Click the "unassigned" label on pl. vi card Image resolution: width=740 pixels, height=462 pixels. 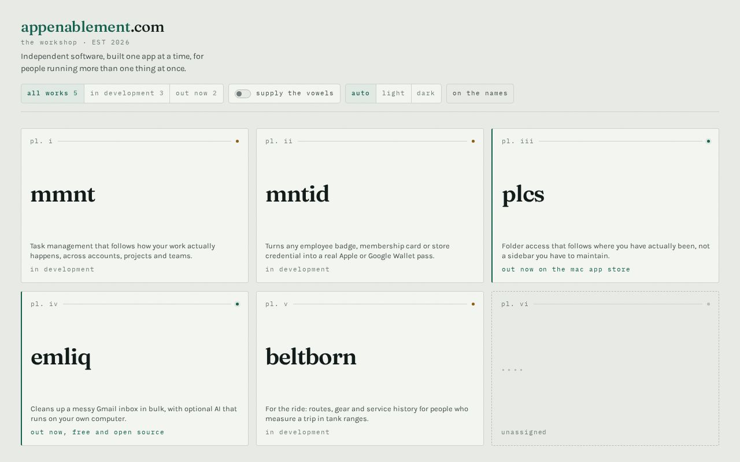[x=524, y=432]
